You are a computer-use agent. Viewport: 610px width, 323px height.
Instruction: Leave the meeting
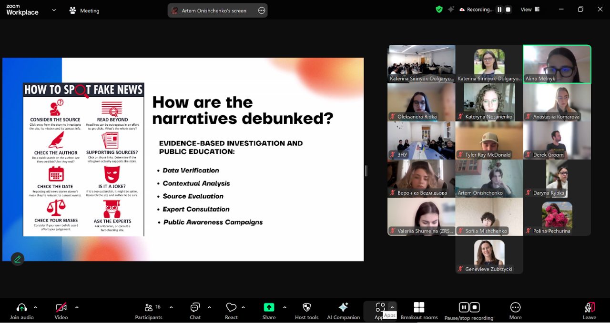[x=590, y=311]
